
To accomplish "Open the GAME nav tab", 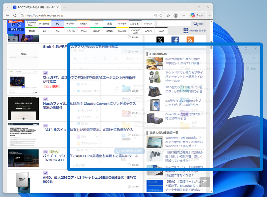I will [96, 31].
